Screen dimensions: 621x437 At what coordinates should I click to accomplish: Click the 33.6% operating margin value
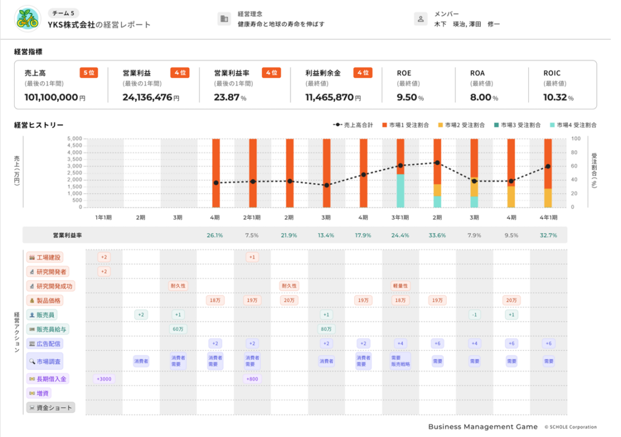tap(437, 235)
